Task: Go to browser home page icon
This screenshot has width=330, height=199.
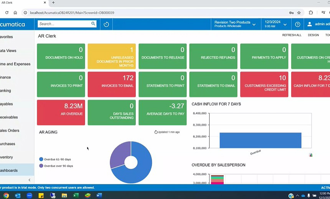Action: [x=15, y=13]
